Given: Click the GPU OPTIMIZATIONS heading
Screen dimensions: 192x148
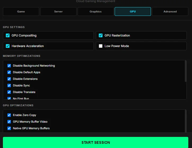Looking at the screenshot, I should pos(18,105).
